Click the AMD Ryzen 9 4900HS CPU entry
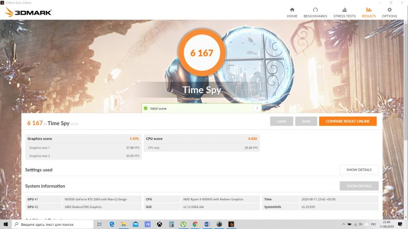Image resolution: width=408 pixels, height=229 pixels. 213,199
